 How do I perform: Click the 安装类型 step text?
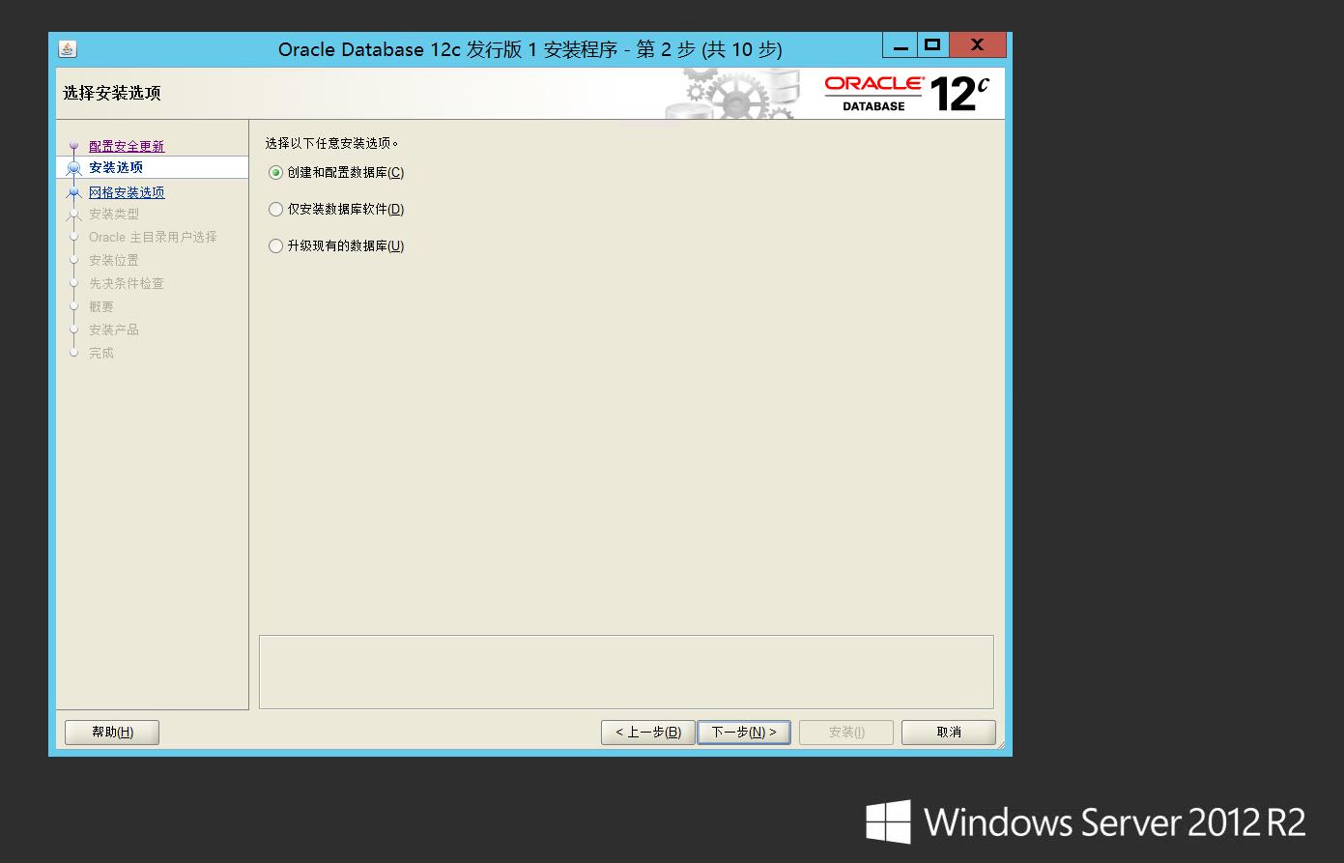[114, 214]
